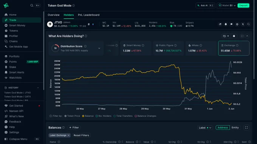Click the X (Twitter) icon in token bar
This screenshot has width=257, height=144.
pos(243,24)
